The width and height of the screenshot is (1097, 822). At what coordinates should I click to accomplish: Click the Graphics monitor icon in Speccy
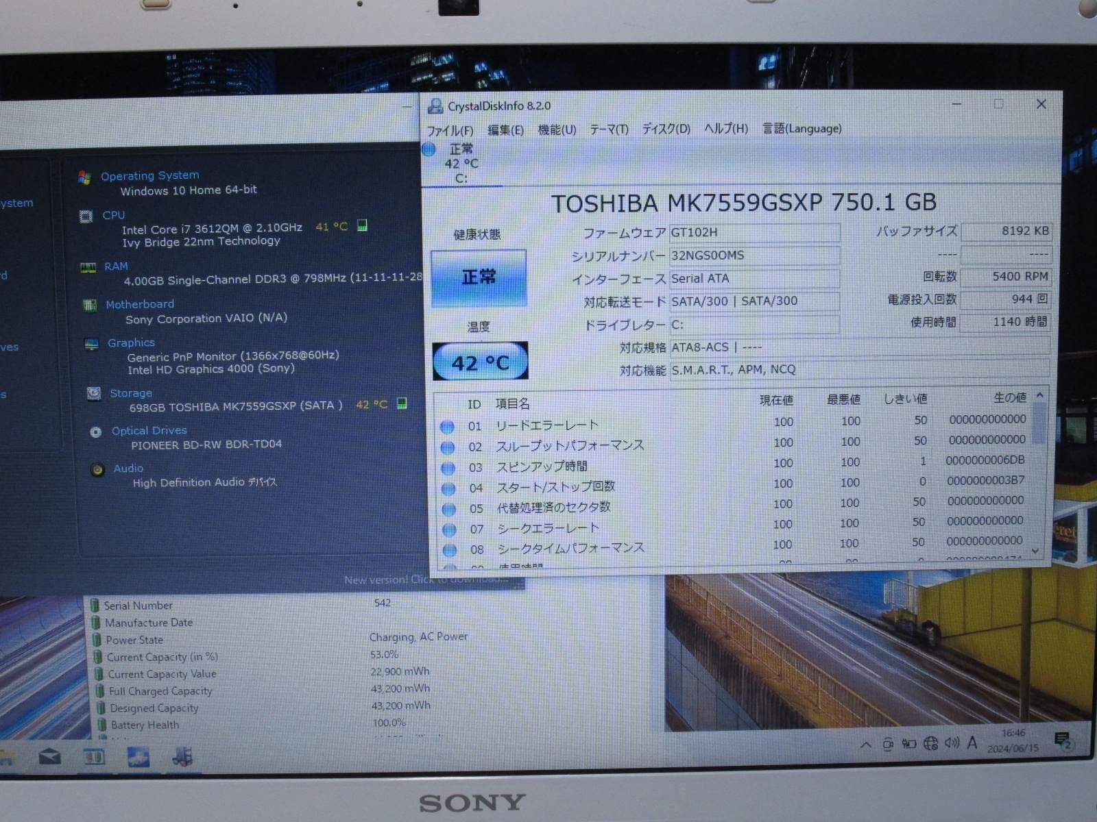91,344
